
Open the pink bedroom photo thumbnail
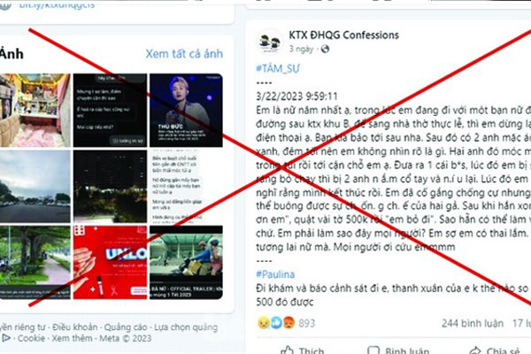(35, 111)
